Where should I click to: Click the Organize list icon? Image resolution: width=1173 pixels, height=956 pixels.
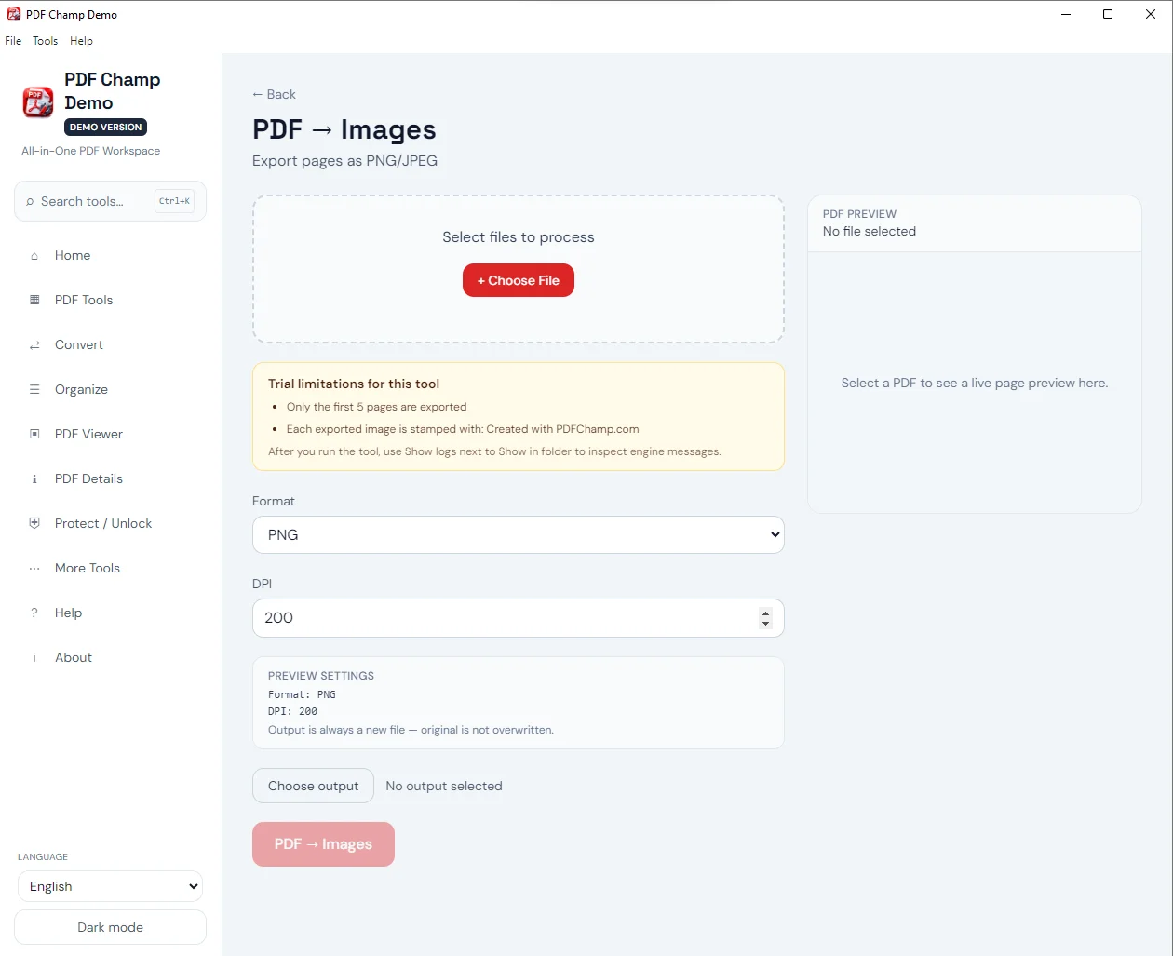pos(34,389)
